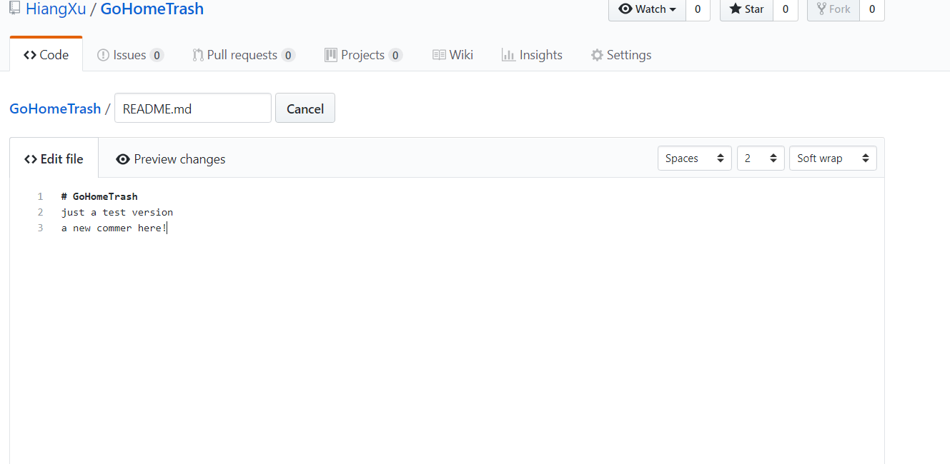Click the line '# GoHomeTrash' in the editor
This screenshot has height=464, width=950.
tap(99, 196)
